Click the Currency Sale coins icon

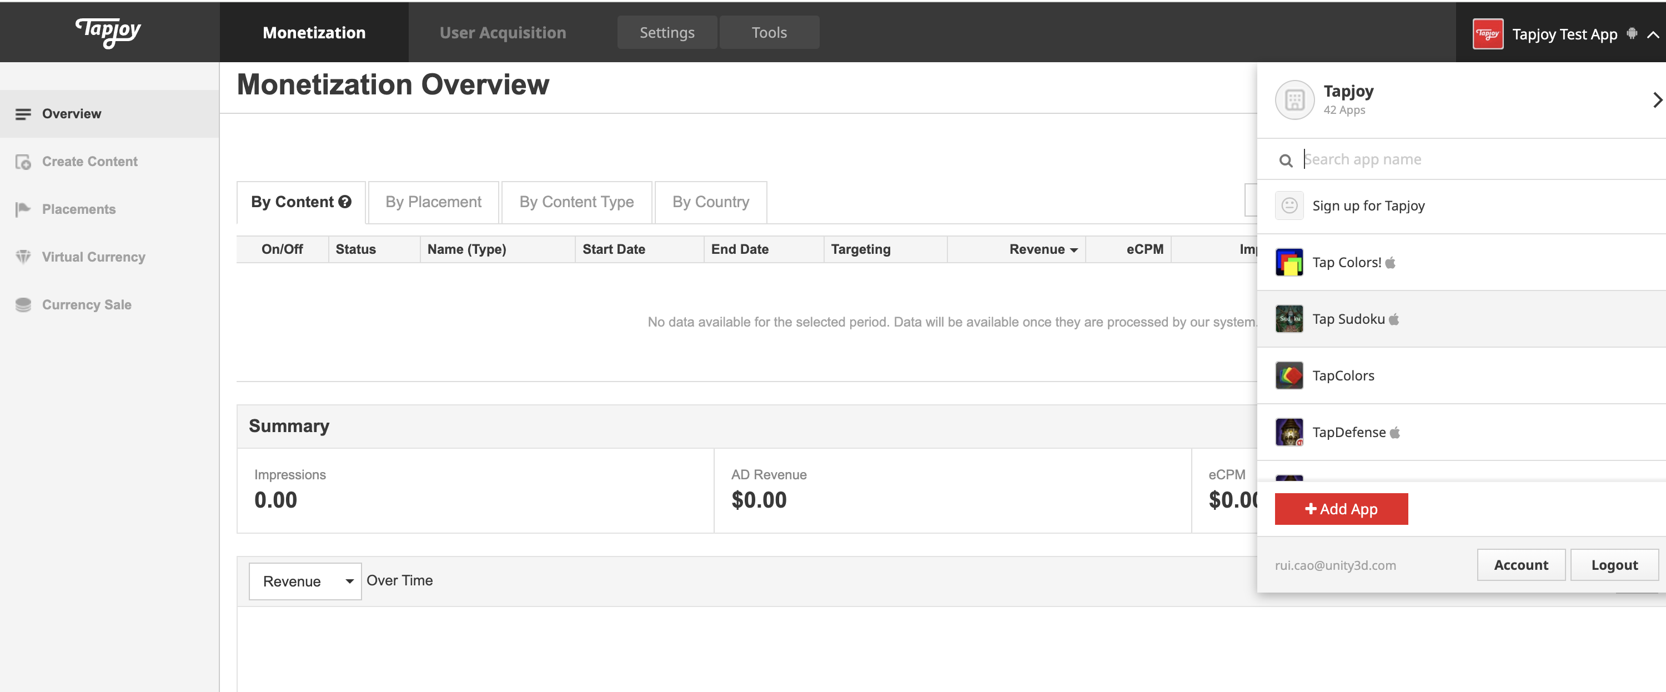[23, 304]
